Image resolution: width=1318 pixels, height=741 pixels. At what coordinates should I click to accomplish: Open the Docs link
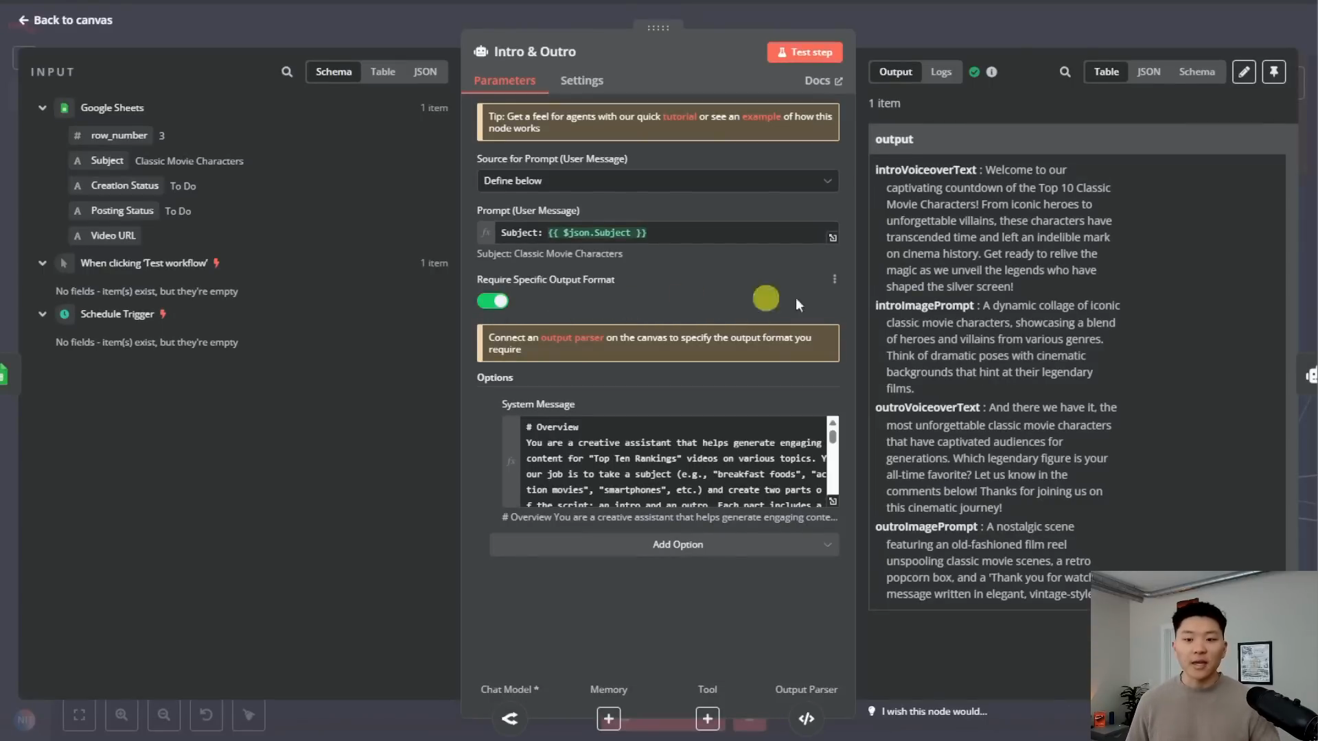click(823, 80)
